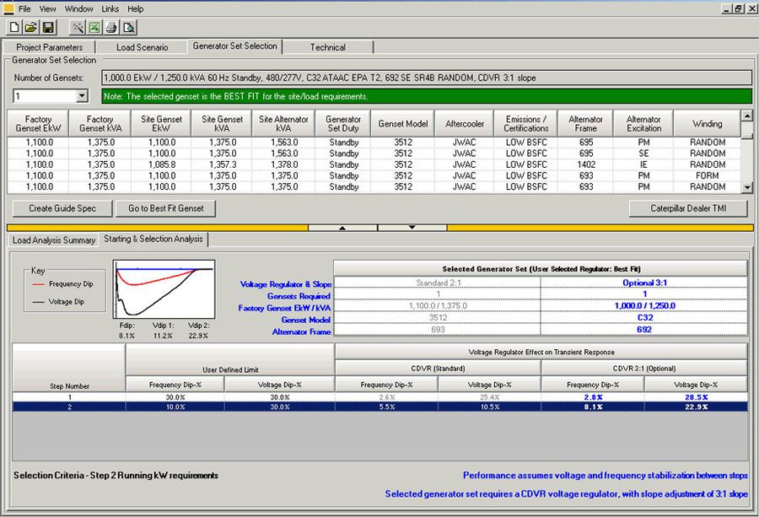
Task: Open the Links menu
Action: pyautogui.click(x=110, y=8)
